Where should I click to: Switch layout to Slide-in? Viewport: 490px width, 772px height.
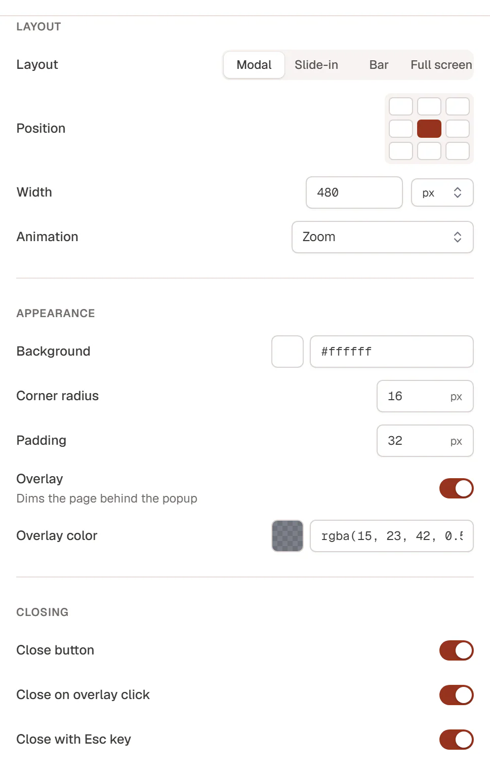tap(316, 65)
